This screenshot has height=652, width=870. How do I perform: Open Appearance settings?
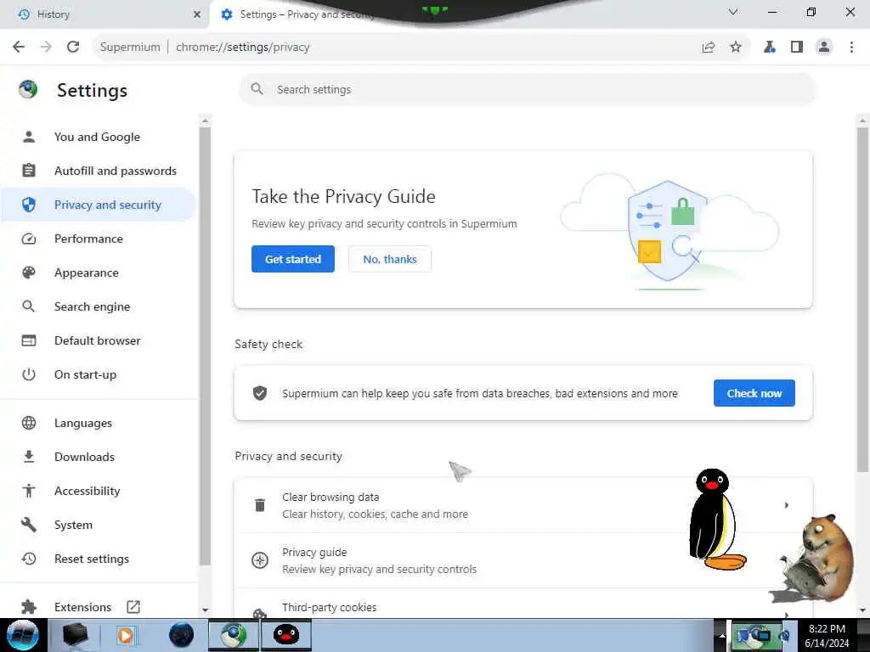click(x=99, y=273)
